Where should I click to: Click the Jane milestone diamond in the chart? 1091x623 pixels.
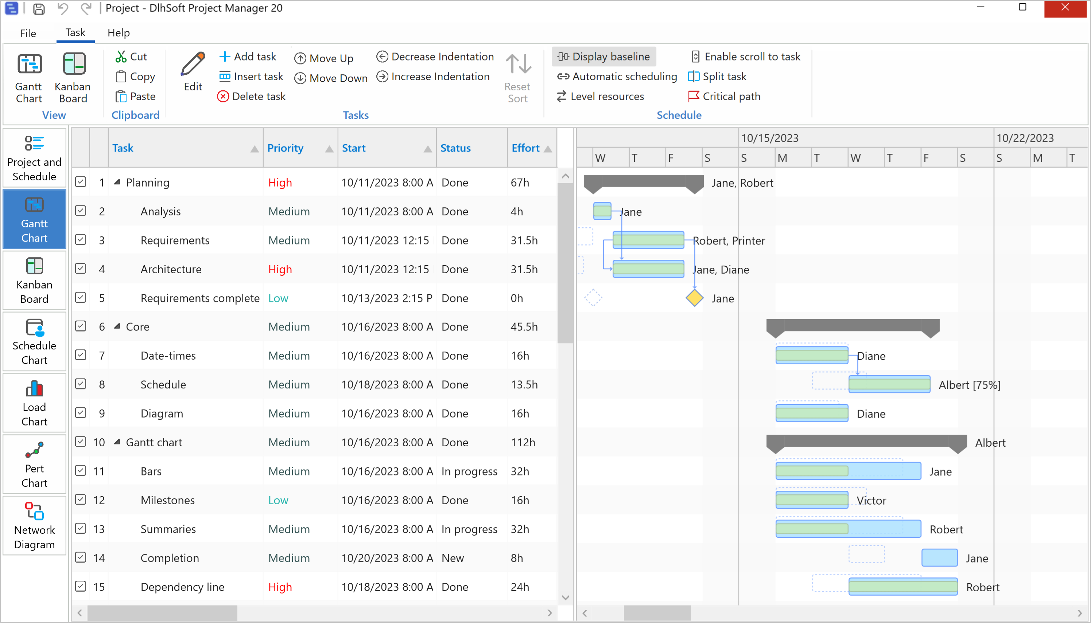coord(695,298)
